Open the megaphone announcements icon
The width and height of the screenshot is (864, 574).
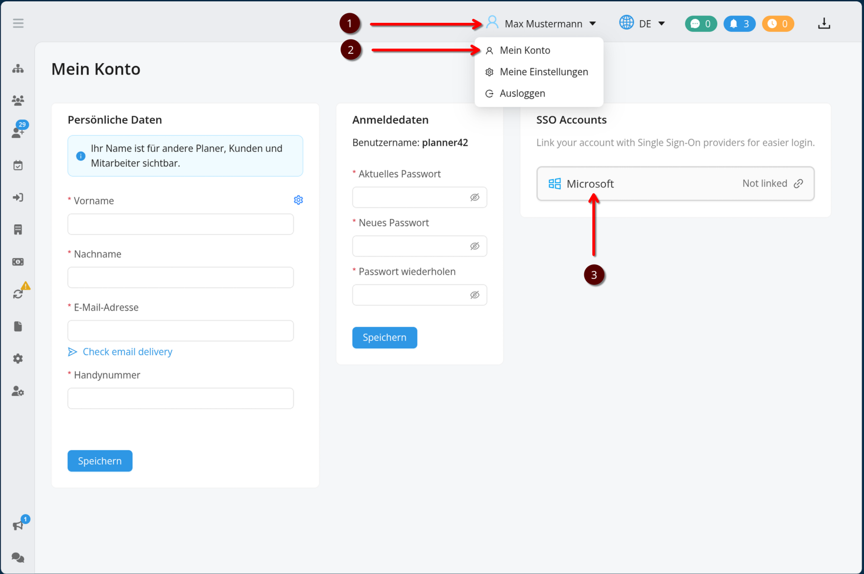click(18, 525)
